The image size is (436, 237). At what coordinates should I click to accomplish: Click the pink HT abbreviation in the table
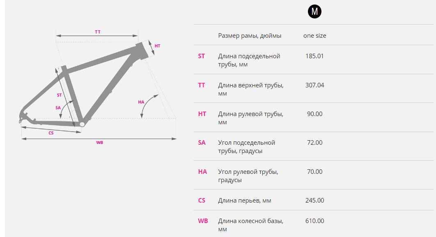(x=202, y=114)
